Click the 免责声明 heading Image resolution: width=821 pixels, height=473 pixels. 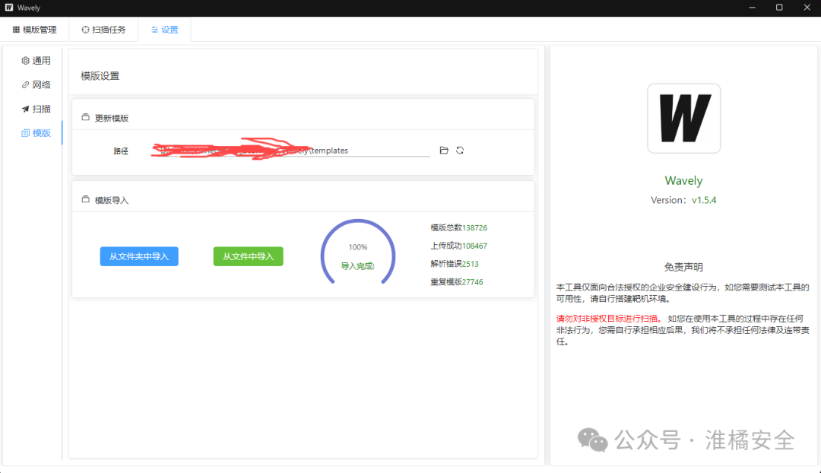[x=683, y=267]
